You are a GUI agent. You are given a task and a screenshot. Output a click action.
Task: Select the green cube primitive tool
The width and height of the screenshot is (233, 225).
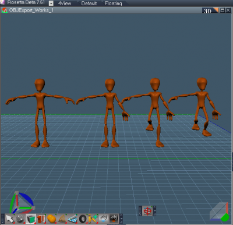(x=31, y=219)
